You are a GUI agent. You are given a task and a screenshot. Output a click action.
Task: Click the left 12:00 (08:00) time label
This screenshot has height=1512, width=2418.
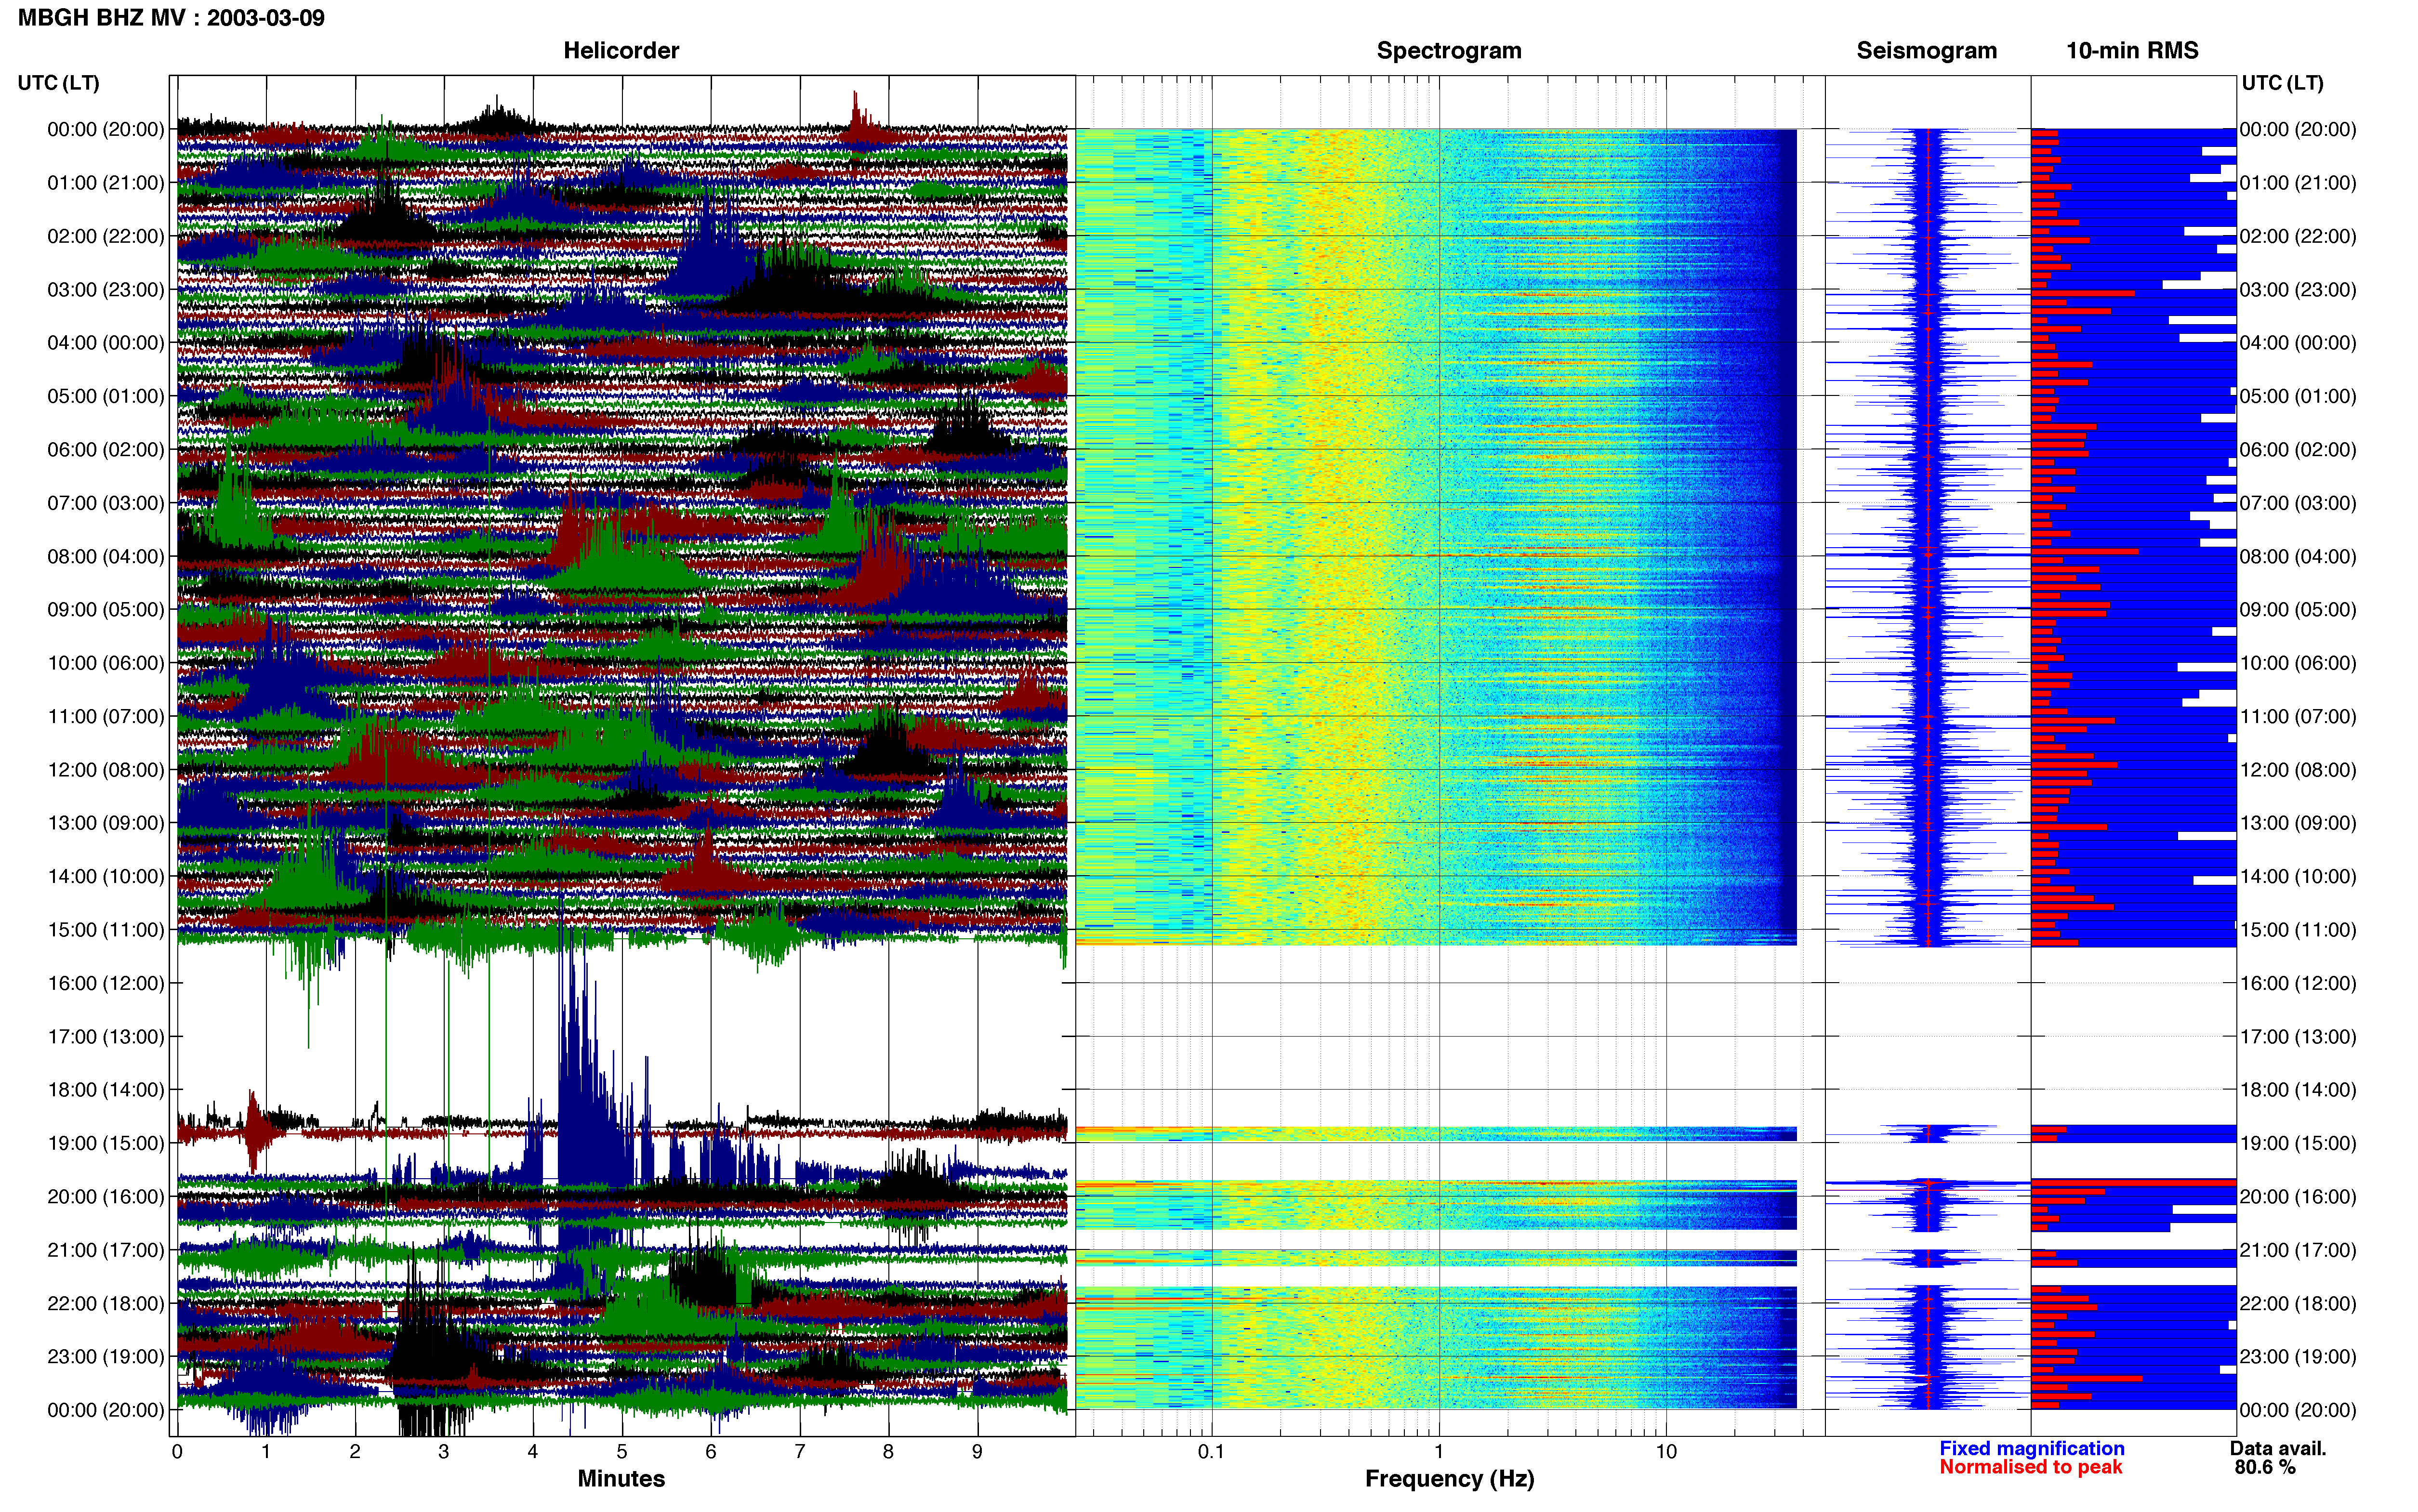[x=106, y=770]
